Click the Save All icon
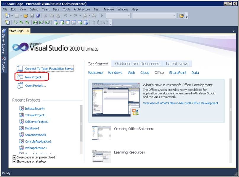Viewport: 239px width, 177px height. click(x=38, y=15)
